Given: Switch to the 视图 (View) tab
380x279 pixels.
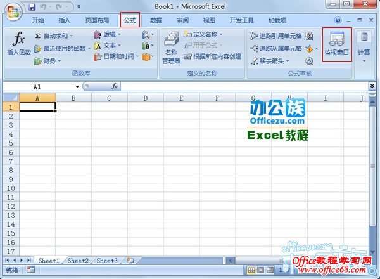Looking at the screenshot, I should tap(209, 20).
